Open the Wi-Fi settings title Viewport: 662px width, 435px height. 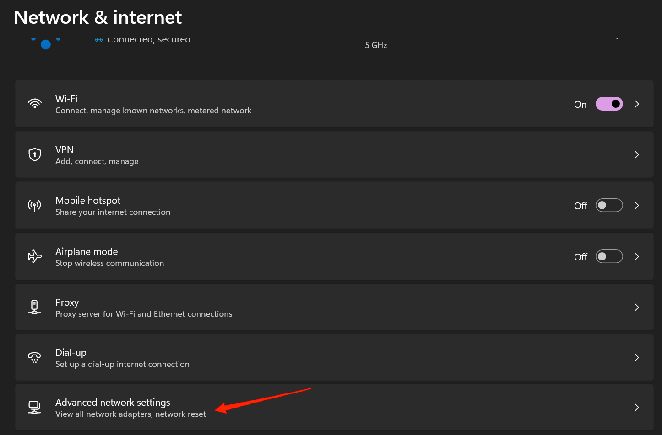pyautogui.click(x=66, y=99)
